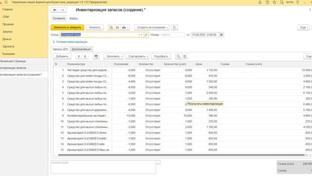Image resolution: width=312 pixels, height=176 pixels.
Task: Open the Склад dropdown arrow
Action: point(141,35)
